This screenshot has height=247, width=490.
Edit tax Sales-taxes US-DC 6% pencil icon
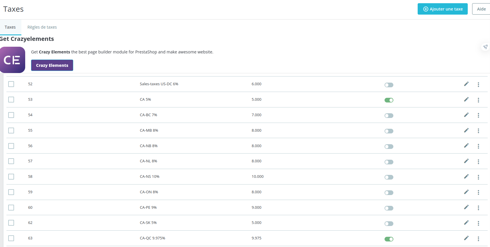pyautogui.click(x=466, y=84)
